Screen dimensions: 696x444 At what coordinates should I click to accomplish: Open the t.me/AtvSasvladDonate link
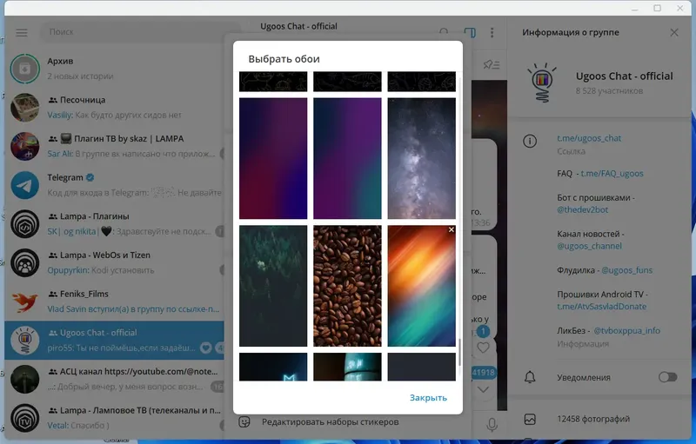[601, 306]
